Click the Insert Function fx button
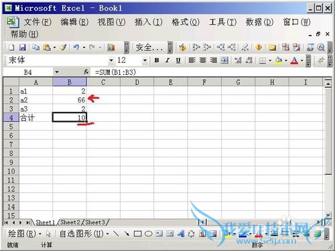Image resolution: width=335 pixels, height=251 pixels. point(86,72)
